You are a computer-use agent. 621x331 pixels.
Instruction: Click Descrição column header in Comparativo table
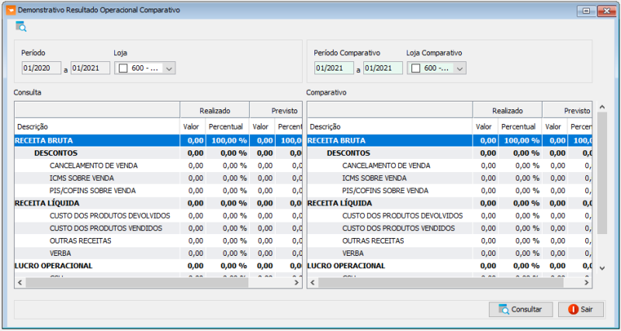[x=390, y=127]
